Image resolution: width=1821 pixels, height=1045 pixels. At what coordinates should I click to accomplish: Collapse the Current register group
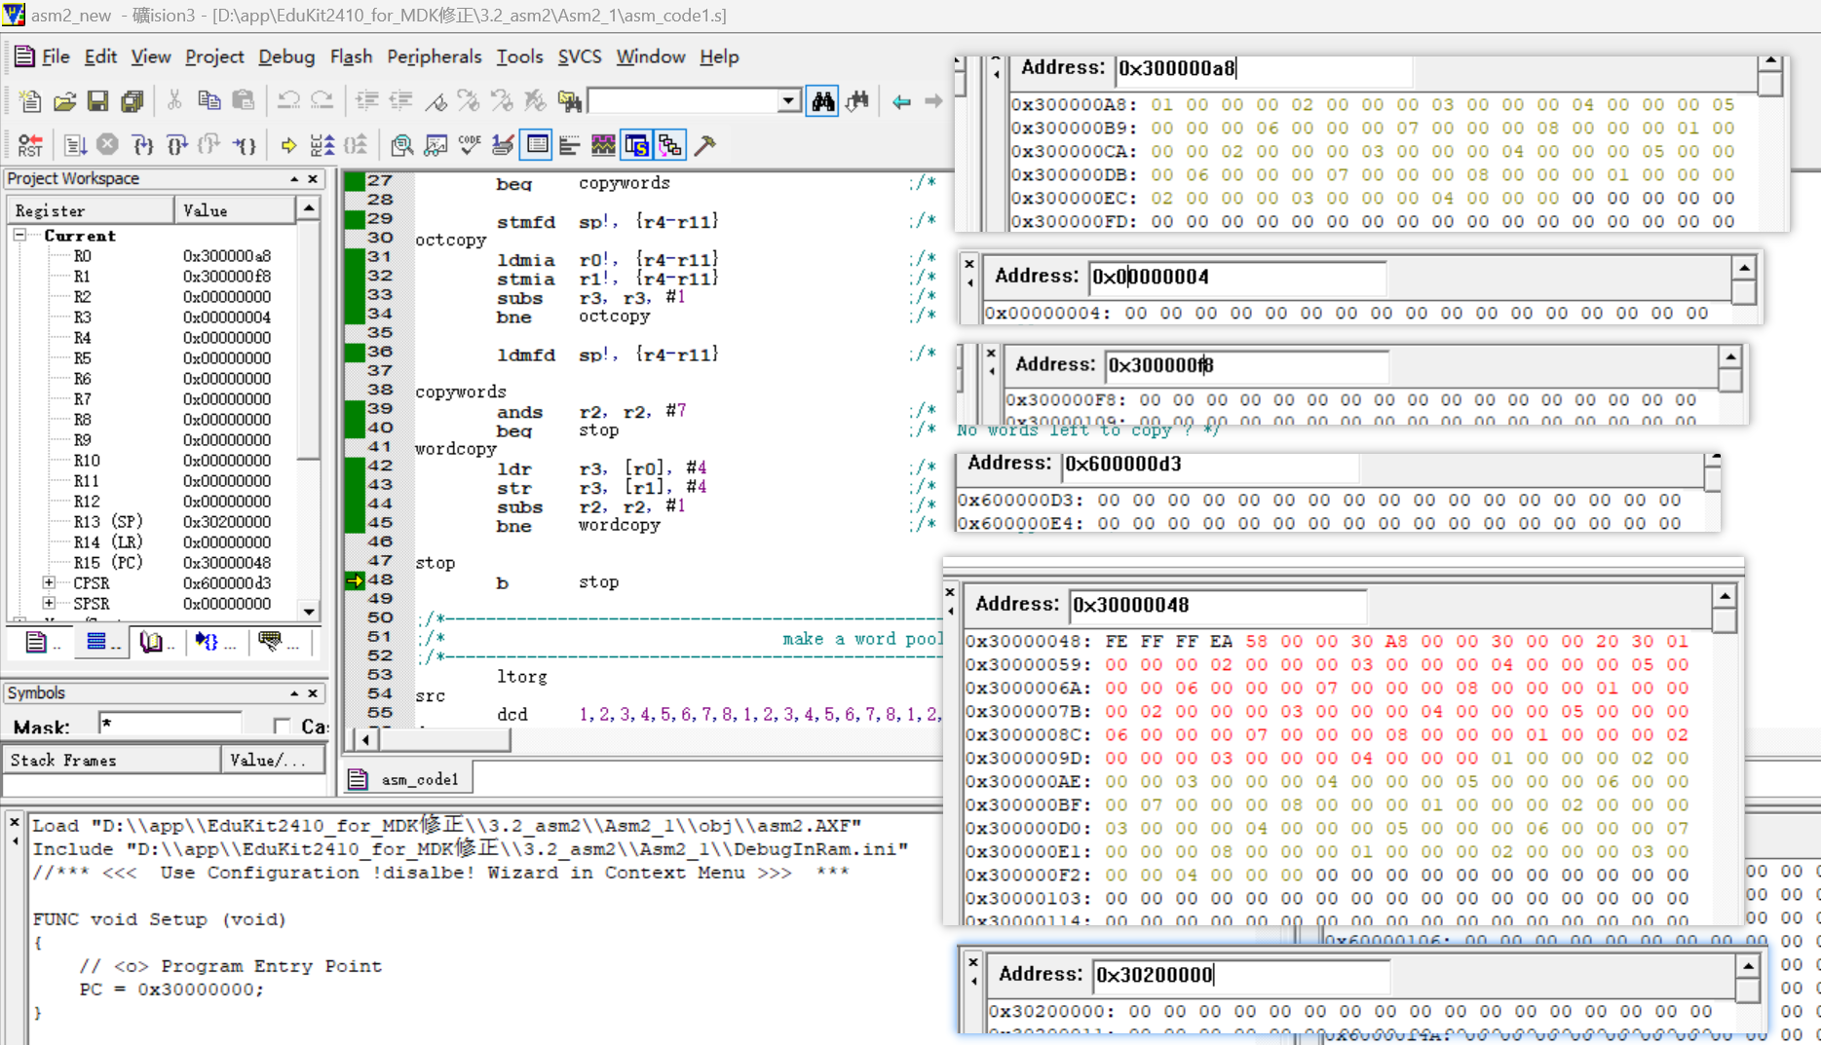click(x=19, y=235)
